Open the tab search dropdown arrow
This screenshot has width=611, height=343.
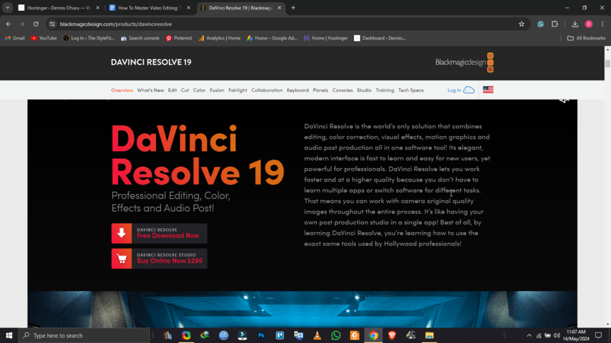[7, 8]
